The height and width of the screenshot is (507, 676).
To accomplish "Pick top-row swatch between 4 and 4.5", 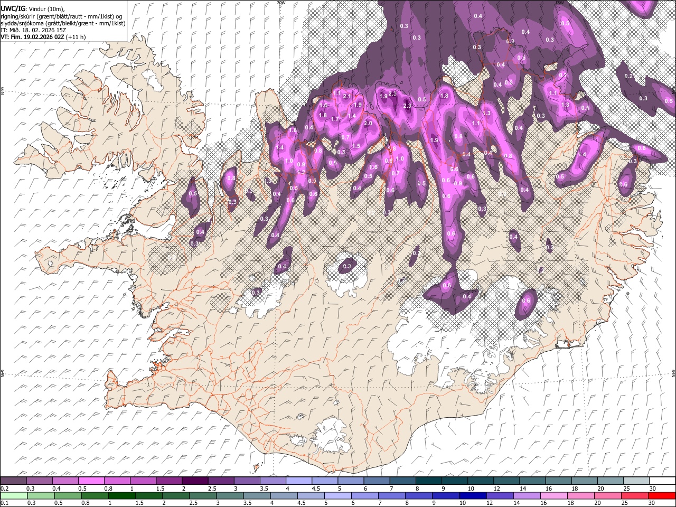I will point(298,481).
